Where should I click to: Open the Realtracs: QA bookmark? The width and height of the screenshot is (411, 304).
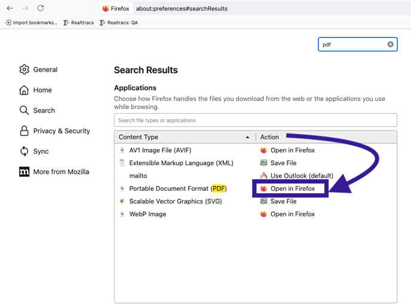[x=118, y=23]
